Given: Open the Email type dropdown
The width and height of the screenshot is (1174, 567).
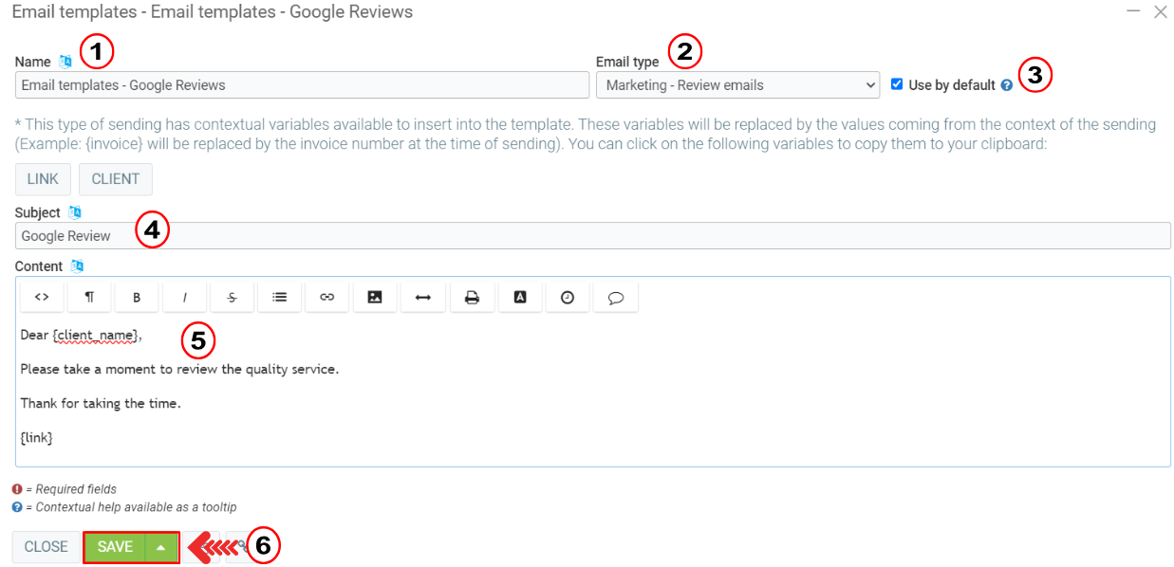Looking at the screenshot, I should [x=737, y=85].
